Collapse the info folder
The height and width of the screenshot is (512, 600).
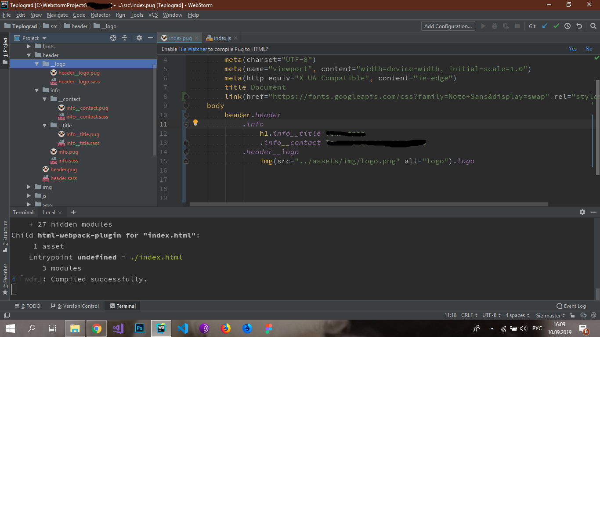pos(37,90)
